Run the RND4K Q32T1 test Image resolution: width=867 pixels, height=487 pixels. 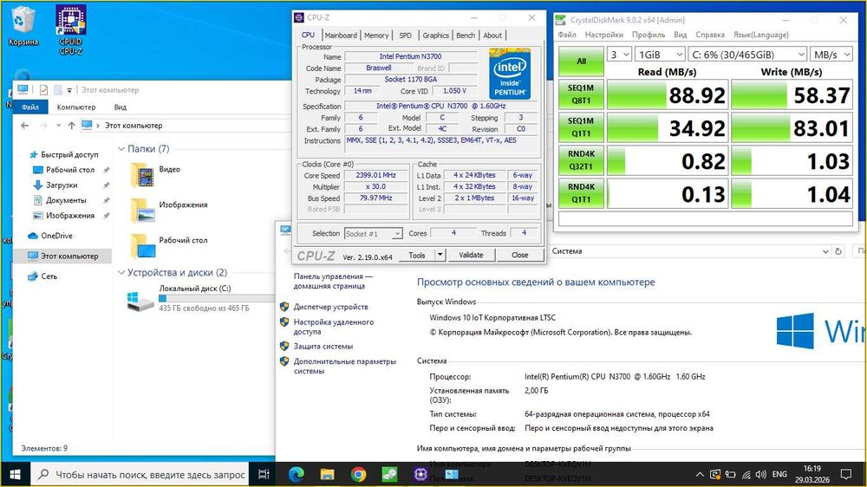click(581, 160)
